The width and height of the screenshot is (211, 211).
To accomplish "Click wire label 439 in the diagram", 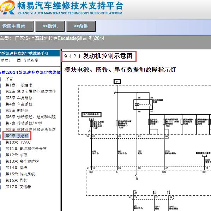I will click(x=94, y=151).
